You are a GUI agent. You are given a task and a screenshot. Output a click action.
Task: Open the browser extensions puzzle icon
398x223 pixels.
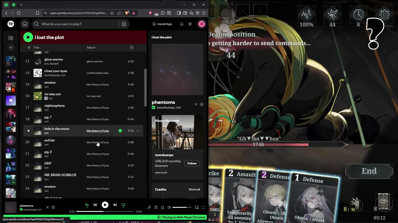163,13
